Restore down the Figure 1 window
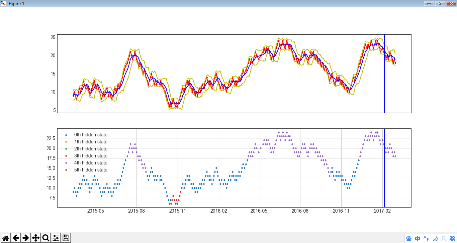Image resolution: width=457 pixels, height=243 pixels. (440, 3)
